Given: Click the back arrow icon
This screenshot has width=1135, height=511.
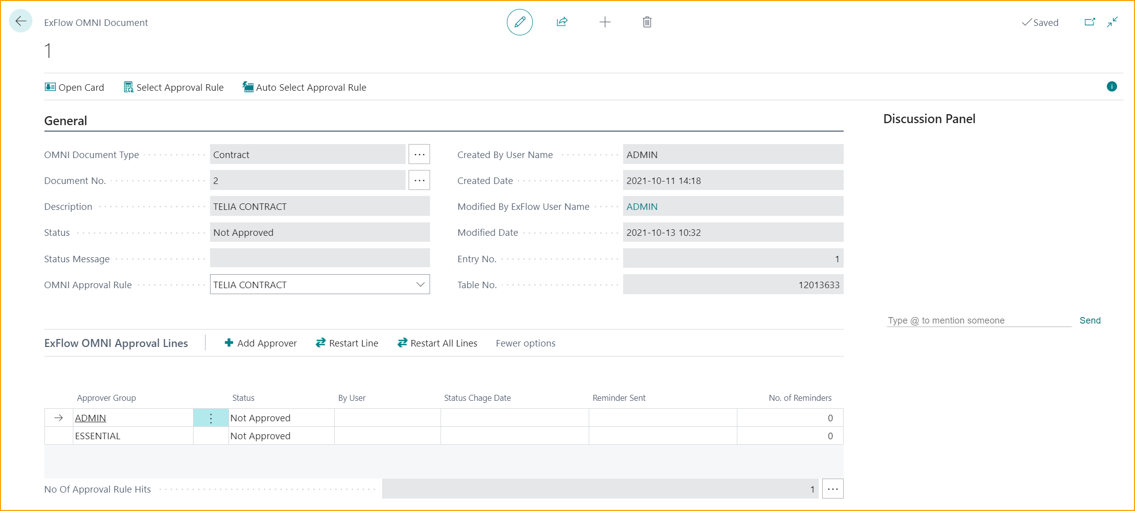Looking at the screenshot, I should click(x=20, y=21).
